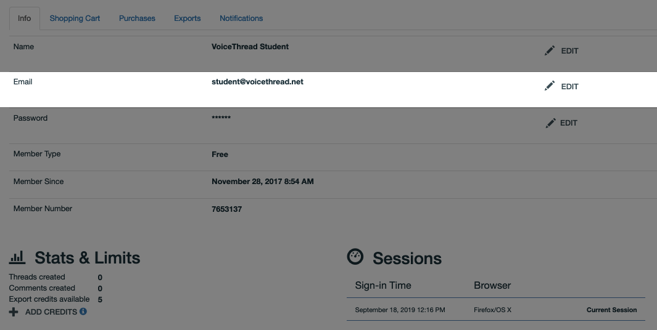Click EDIT text for the Name field
Screen dimensions: 657x330
point(569,51)
